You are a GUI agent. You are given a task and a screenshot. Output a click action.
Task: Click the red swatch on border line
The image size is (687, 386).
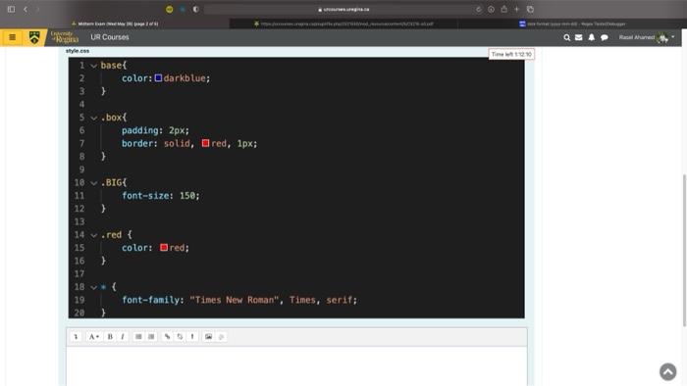tap(205, 143)
